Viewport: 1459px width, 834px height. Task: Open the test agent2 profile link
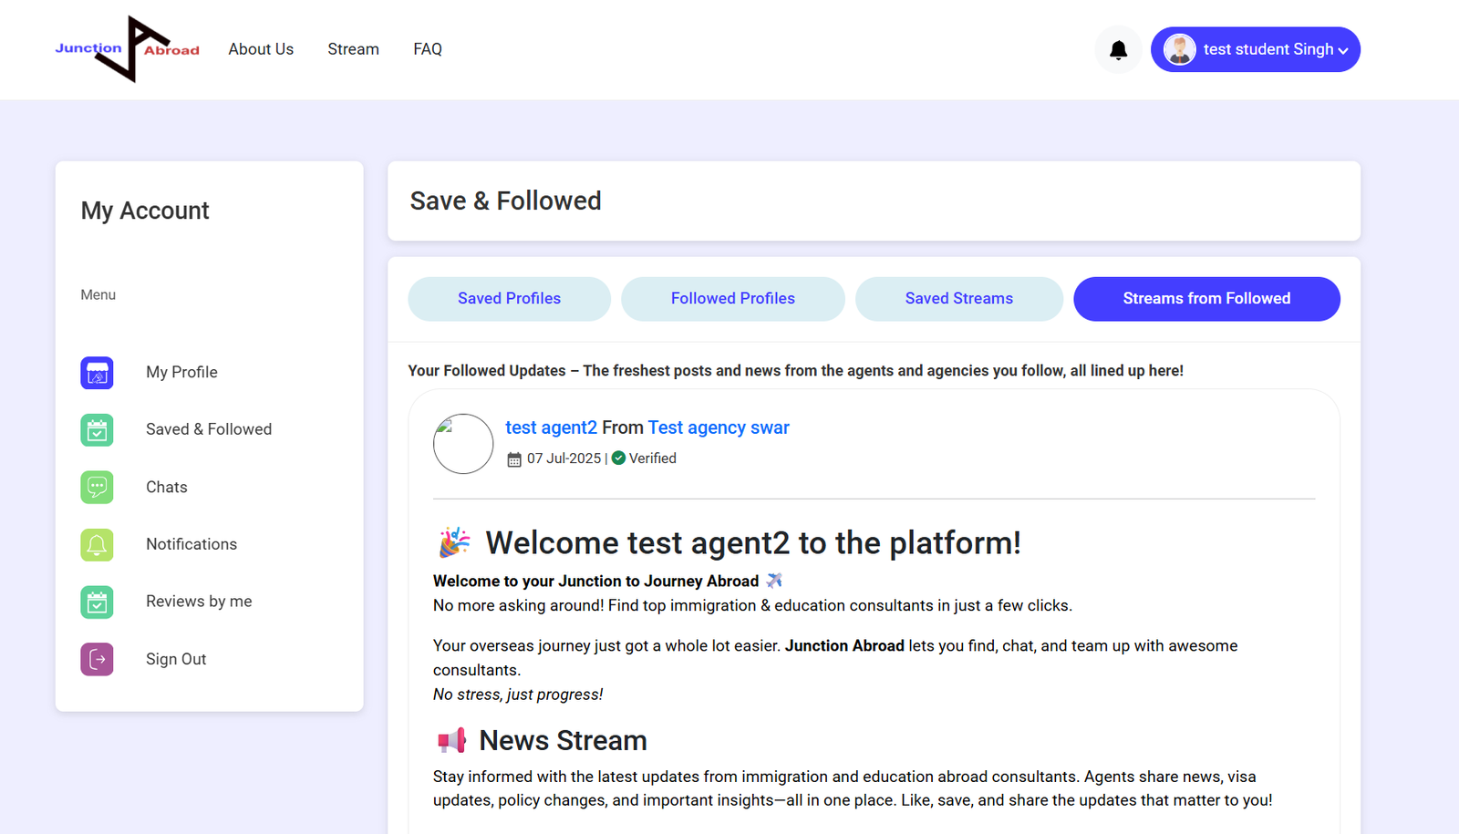click(x=551, y=427)
